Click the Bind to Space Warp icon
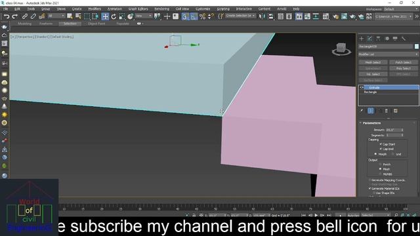 42,16
